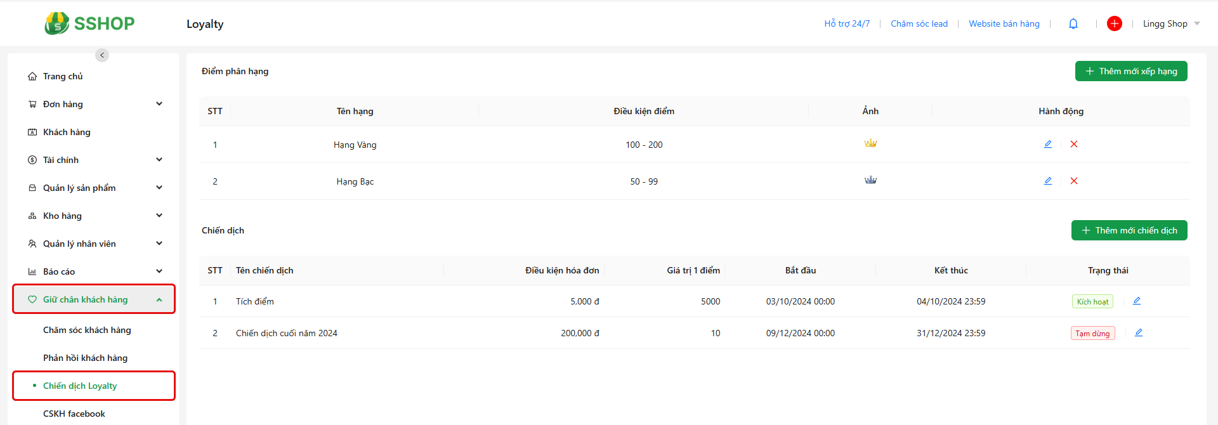Open Khách hàng in the sidebar
The width and height of the screenshot is (1218, 425).
pos(67,132)
